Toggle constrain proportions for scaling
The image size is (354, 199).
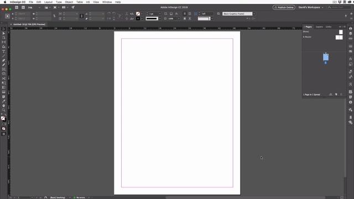pos(82,16)
